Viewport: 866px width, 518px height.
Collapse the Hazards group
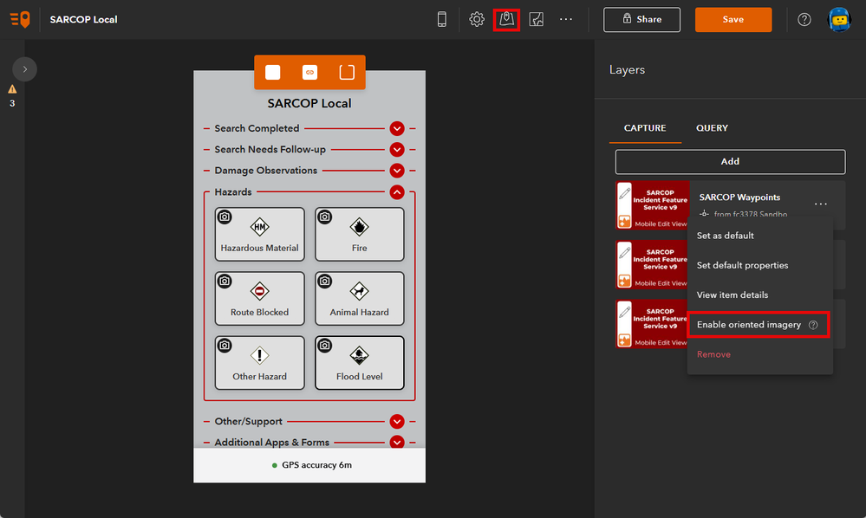[x=396, y=192]
